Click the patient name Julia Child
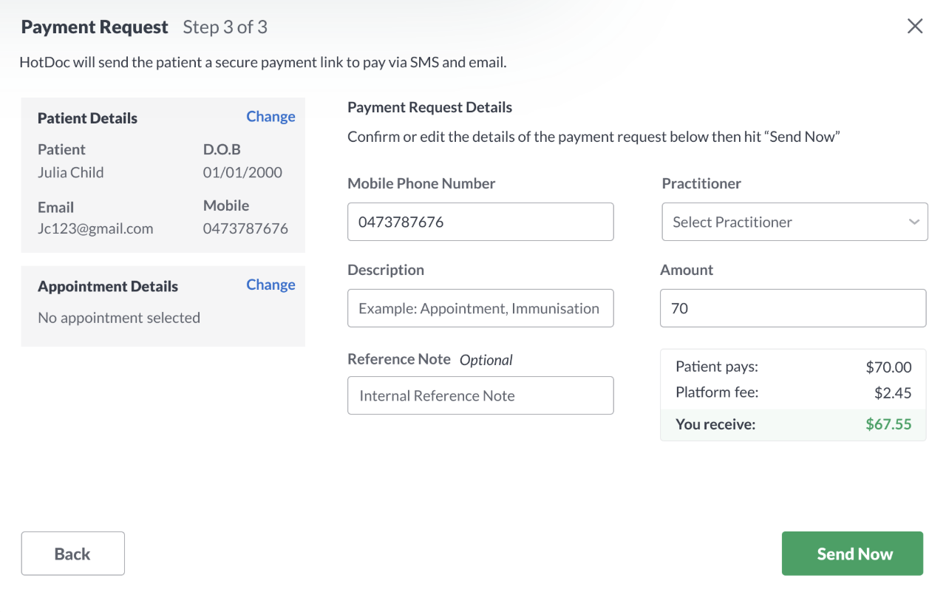 [70, 172]
